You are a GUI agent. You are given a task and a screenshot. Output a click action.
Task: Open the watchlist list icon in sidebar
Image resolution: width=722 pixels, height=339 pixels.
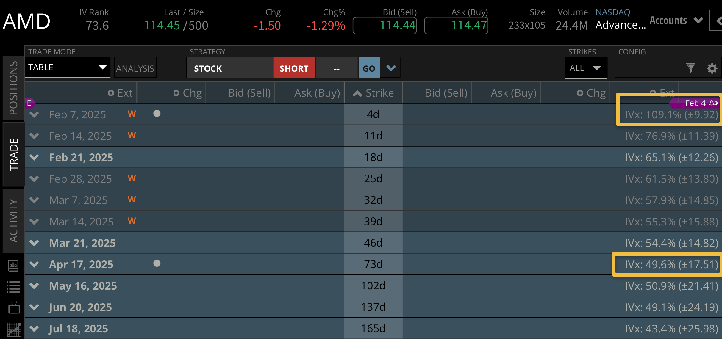tap(12, 286)
